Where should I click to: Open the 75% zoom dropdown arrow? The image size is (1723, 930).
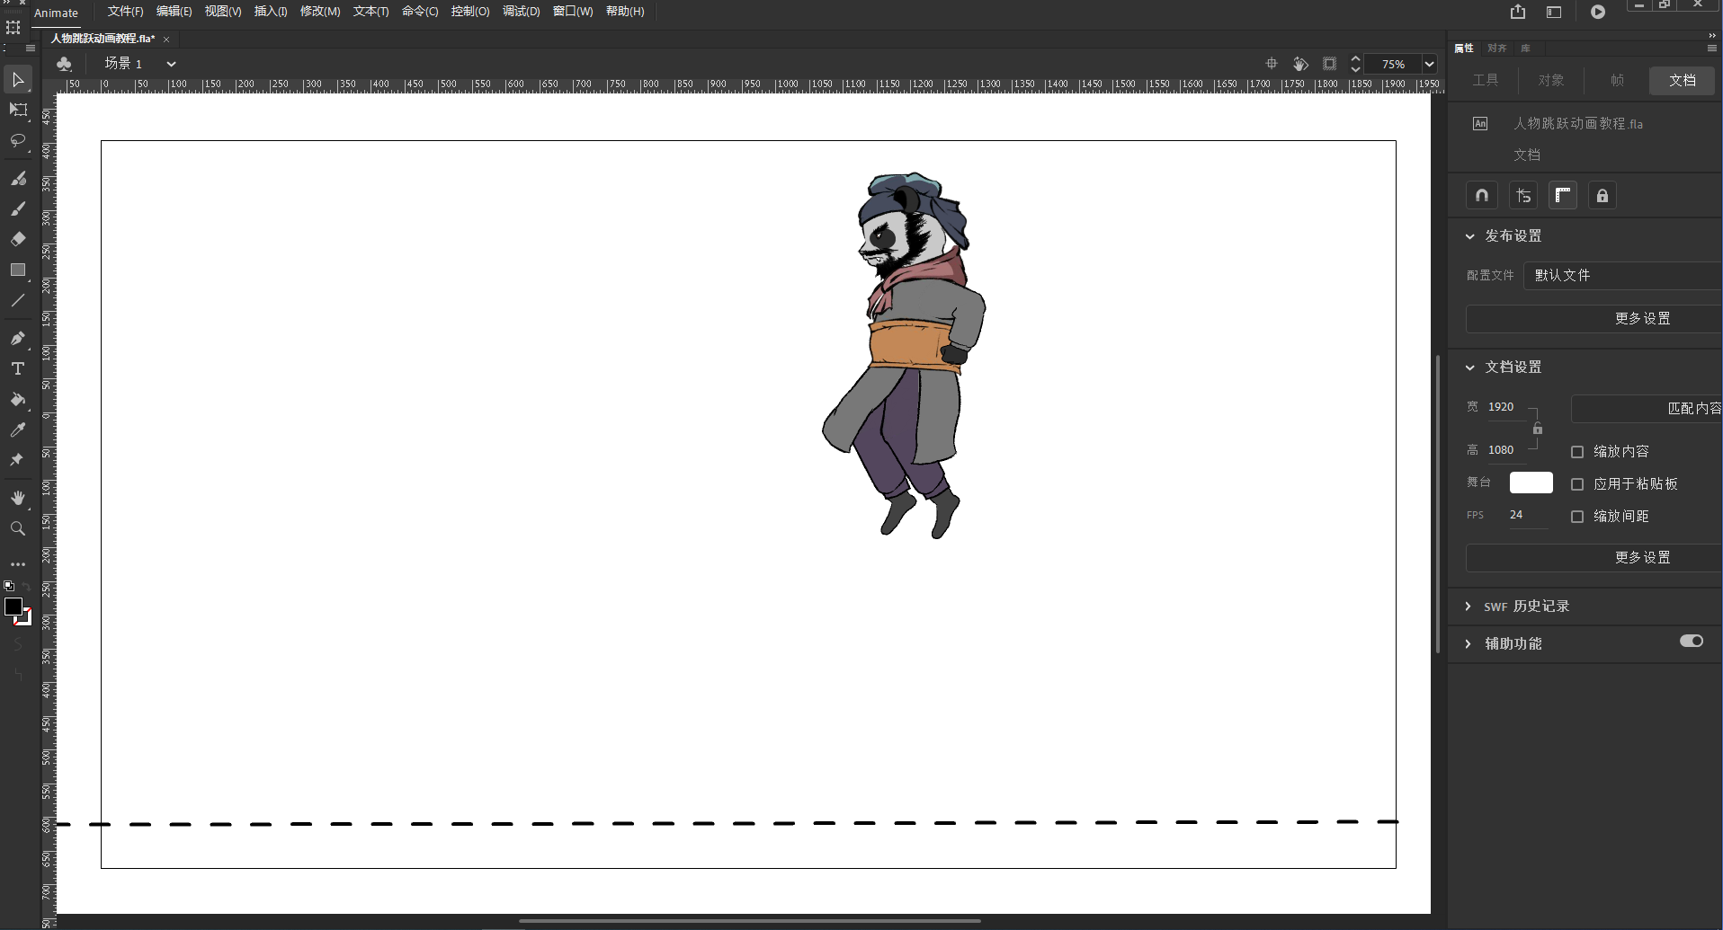click(x=1429, y=64)
